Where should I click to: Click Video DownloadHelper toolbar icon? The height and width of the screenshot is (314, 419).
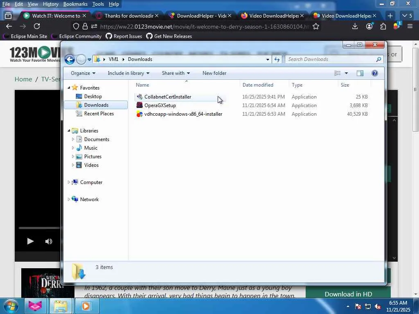pyautogui.click(x=397, y=26)
